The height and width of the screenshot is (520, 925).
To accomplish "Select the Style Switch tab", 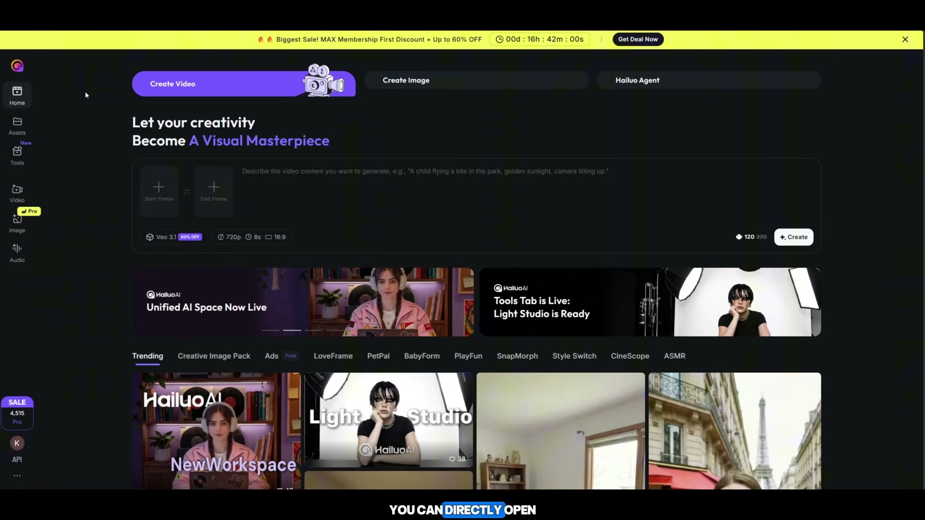I will (574, 356).
